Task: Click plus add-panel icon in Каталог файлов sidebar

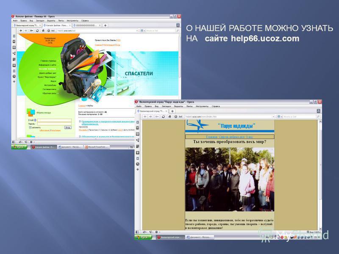Action: [x=14, y=82]
